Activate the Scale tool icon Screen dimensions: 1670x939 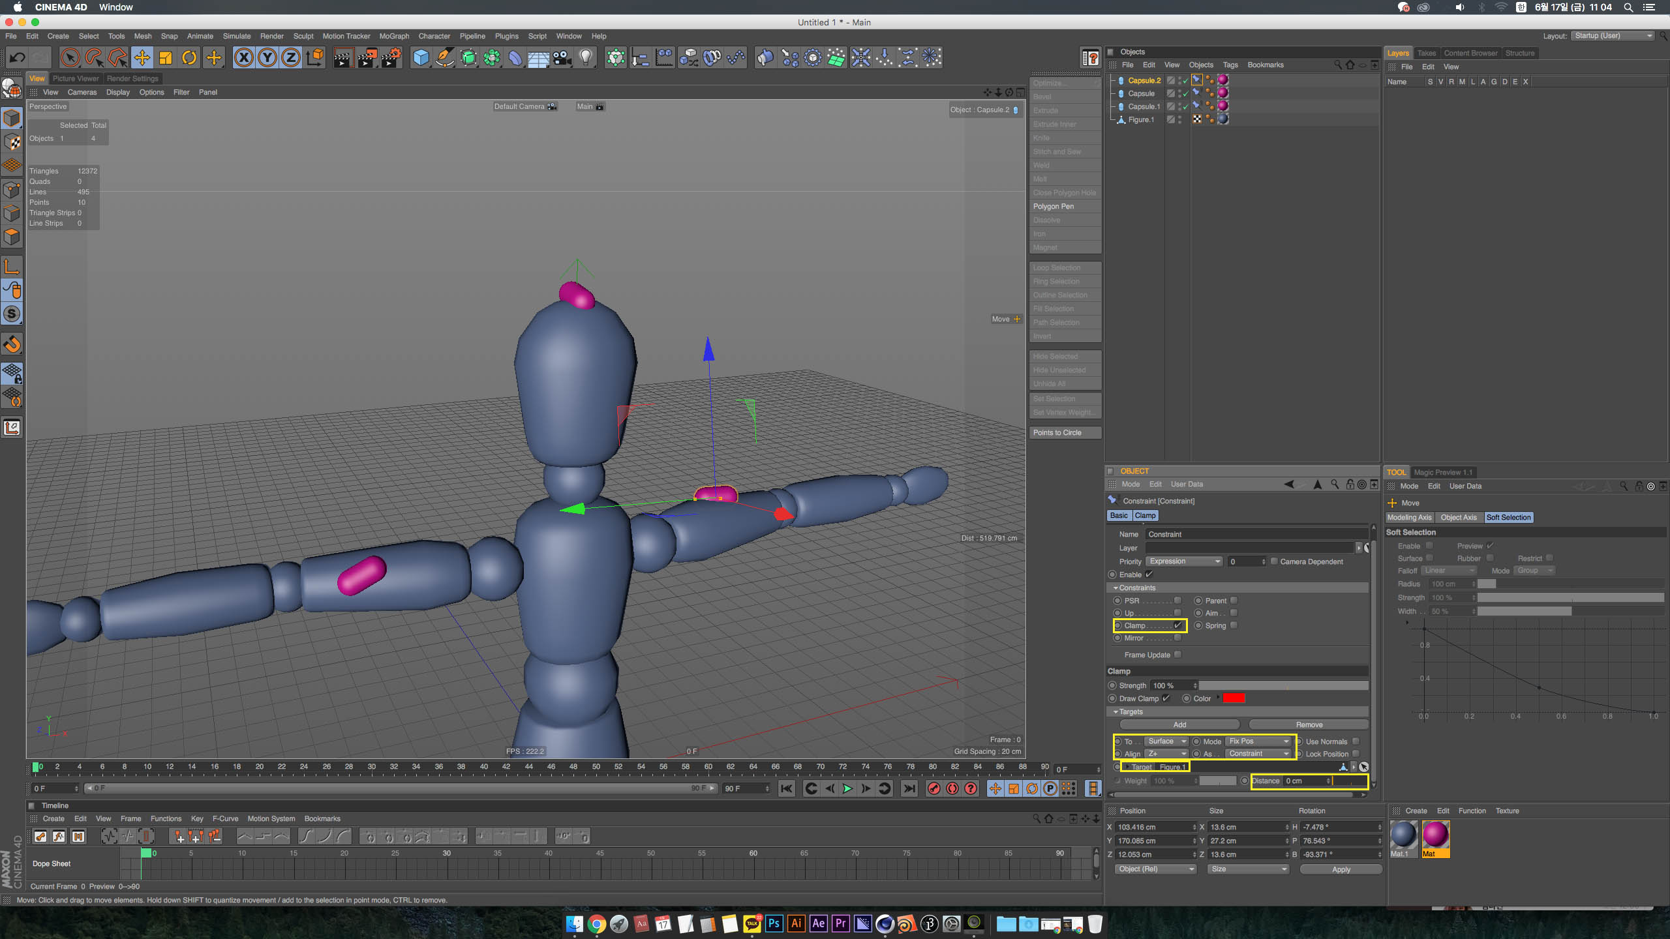point(166,58)
